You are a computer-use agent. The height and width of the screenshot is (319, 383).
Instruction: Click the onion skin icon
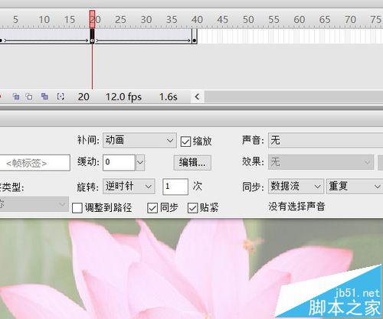(x=16, y=96)
